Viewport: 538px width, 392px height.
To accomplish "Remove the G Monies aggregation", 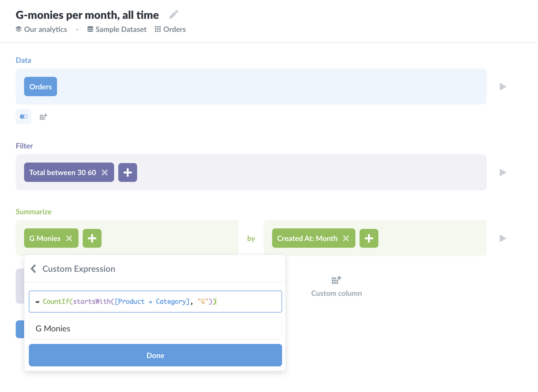I will [x=69, y=238].
